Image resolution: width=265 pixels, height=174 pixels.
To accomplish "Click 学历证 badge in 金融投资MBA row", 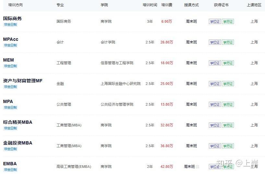I will [x=228, y=146].
